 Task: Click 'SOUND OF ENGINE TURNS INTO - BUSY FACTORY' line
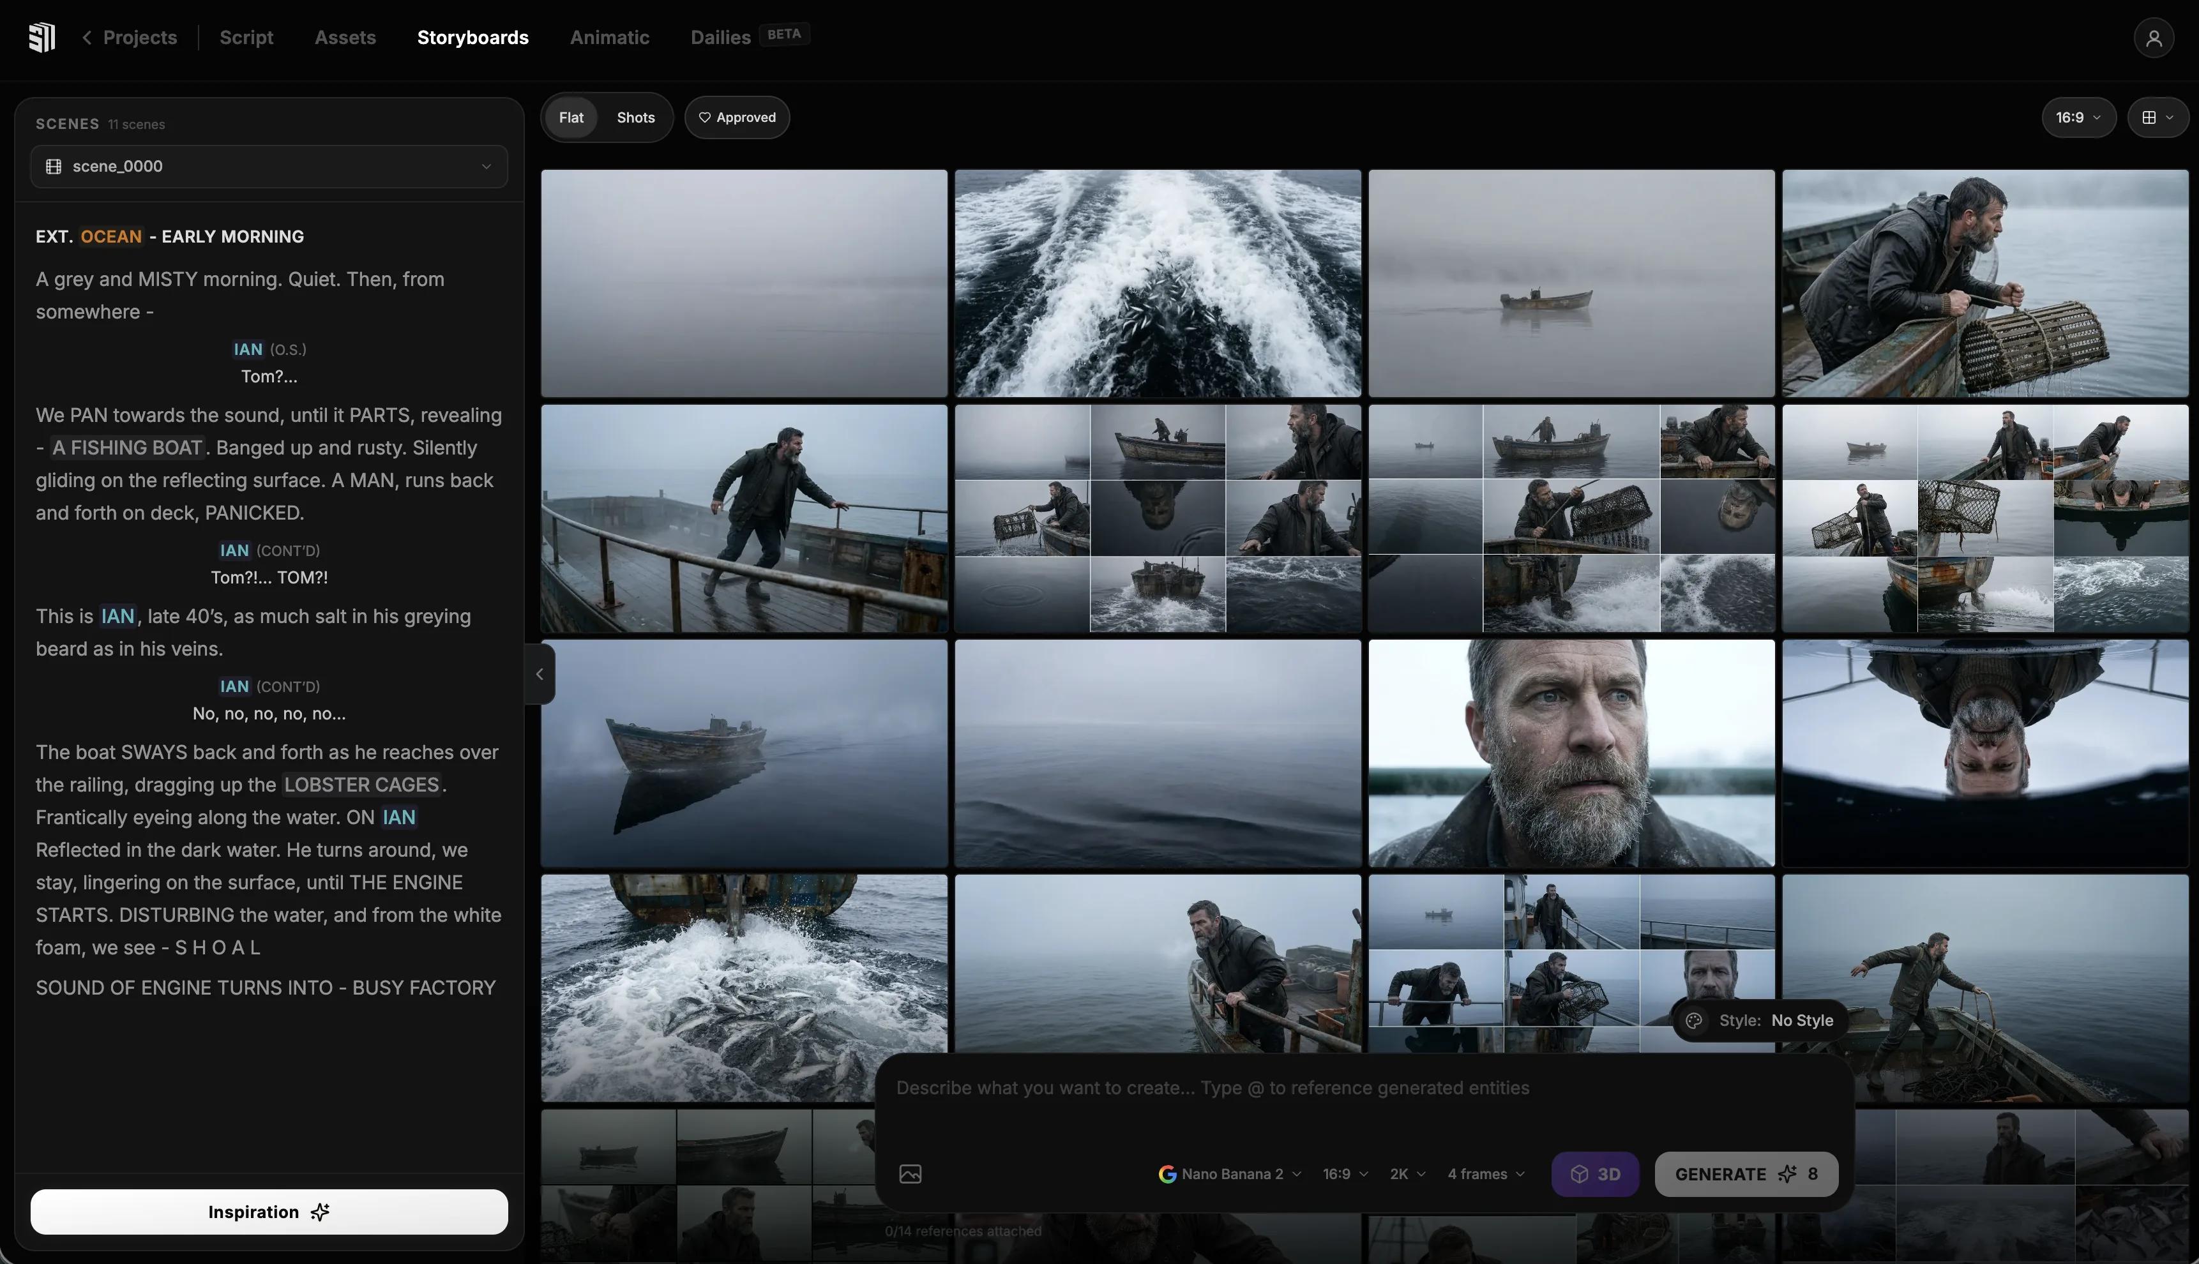266,988
